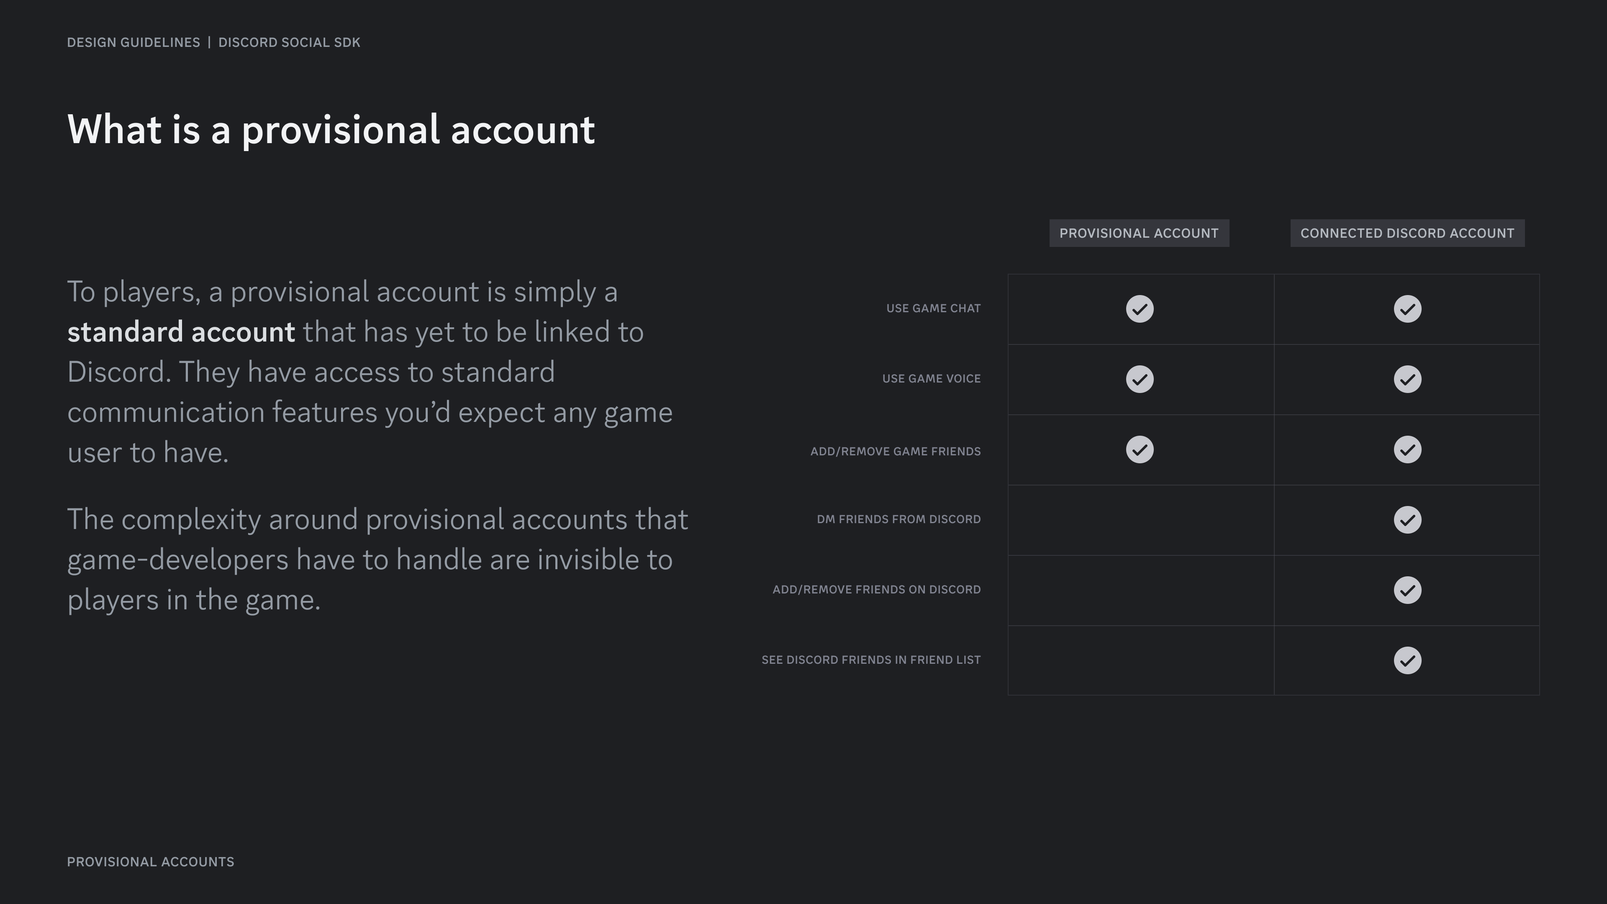
Task: Select the Add/Remove Game Friends checkmark for Provisional Account
Action: 1140,449
